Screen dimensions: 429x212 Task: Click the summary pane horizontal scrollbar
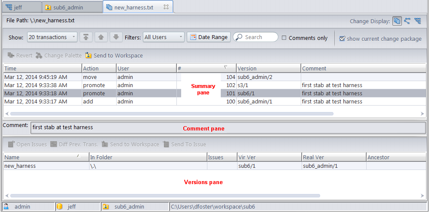tap(172, 114)
